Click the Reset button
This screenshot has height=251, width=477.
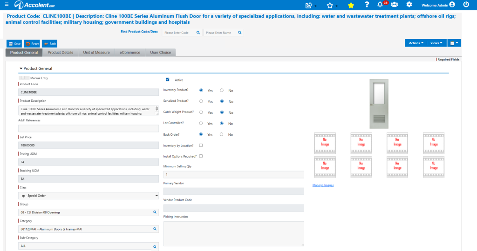point(32,44)
